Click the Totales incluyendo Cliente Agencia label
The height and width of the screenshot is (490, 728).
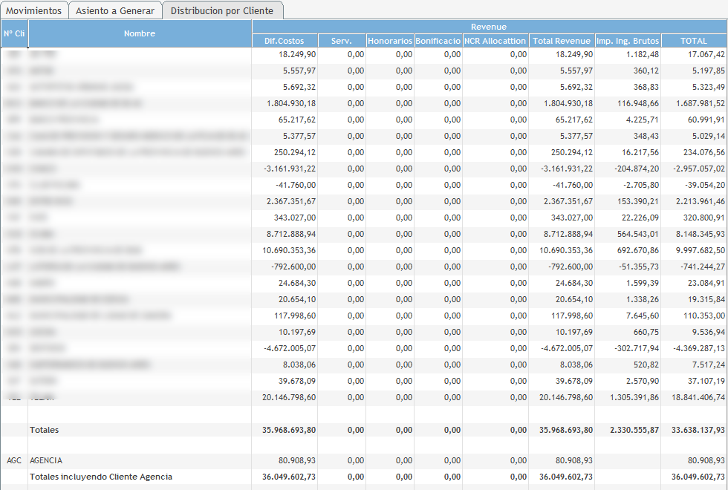click(101, 477)
